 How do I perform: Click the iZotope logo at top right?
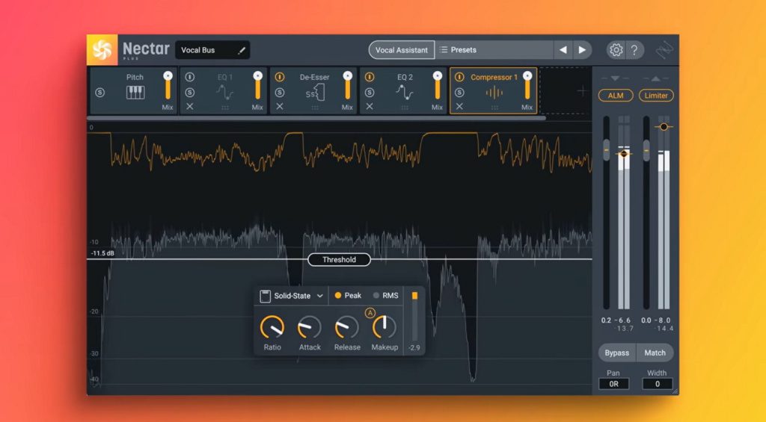tap(664, 50)
